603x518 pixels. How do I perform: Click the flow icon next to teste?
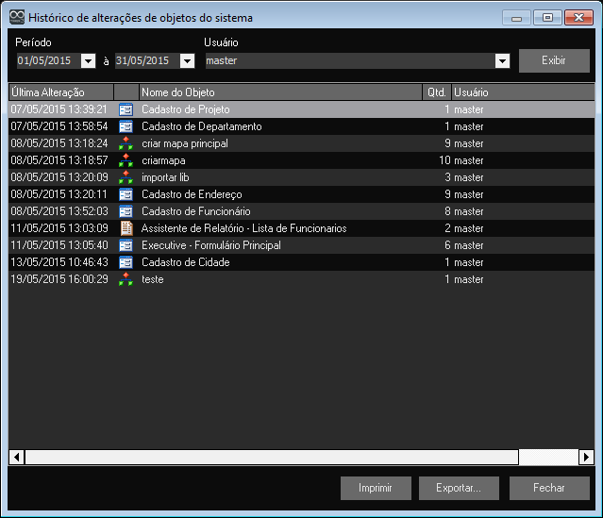coord(126,279)
